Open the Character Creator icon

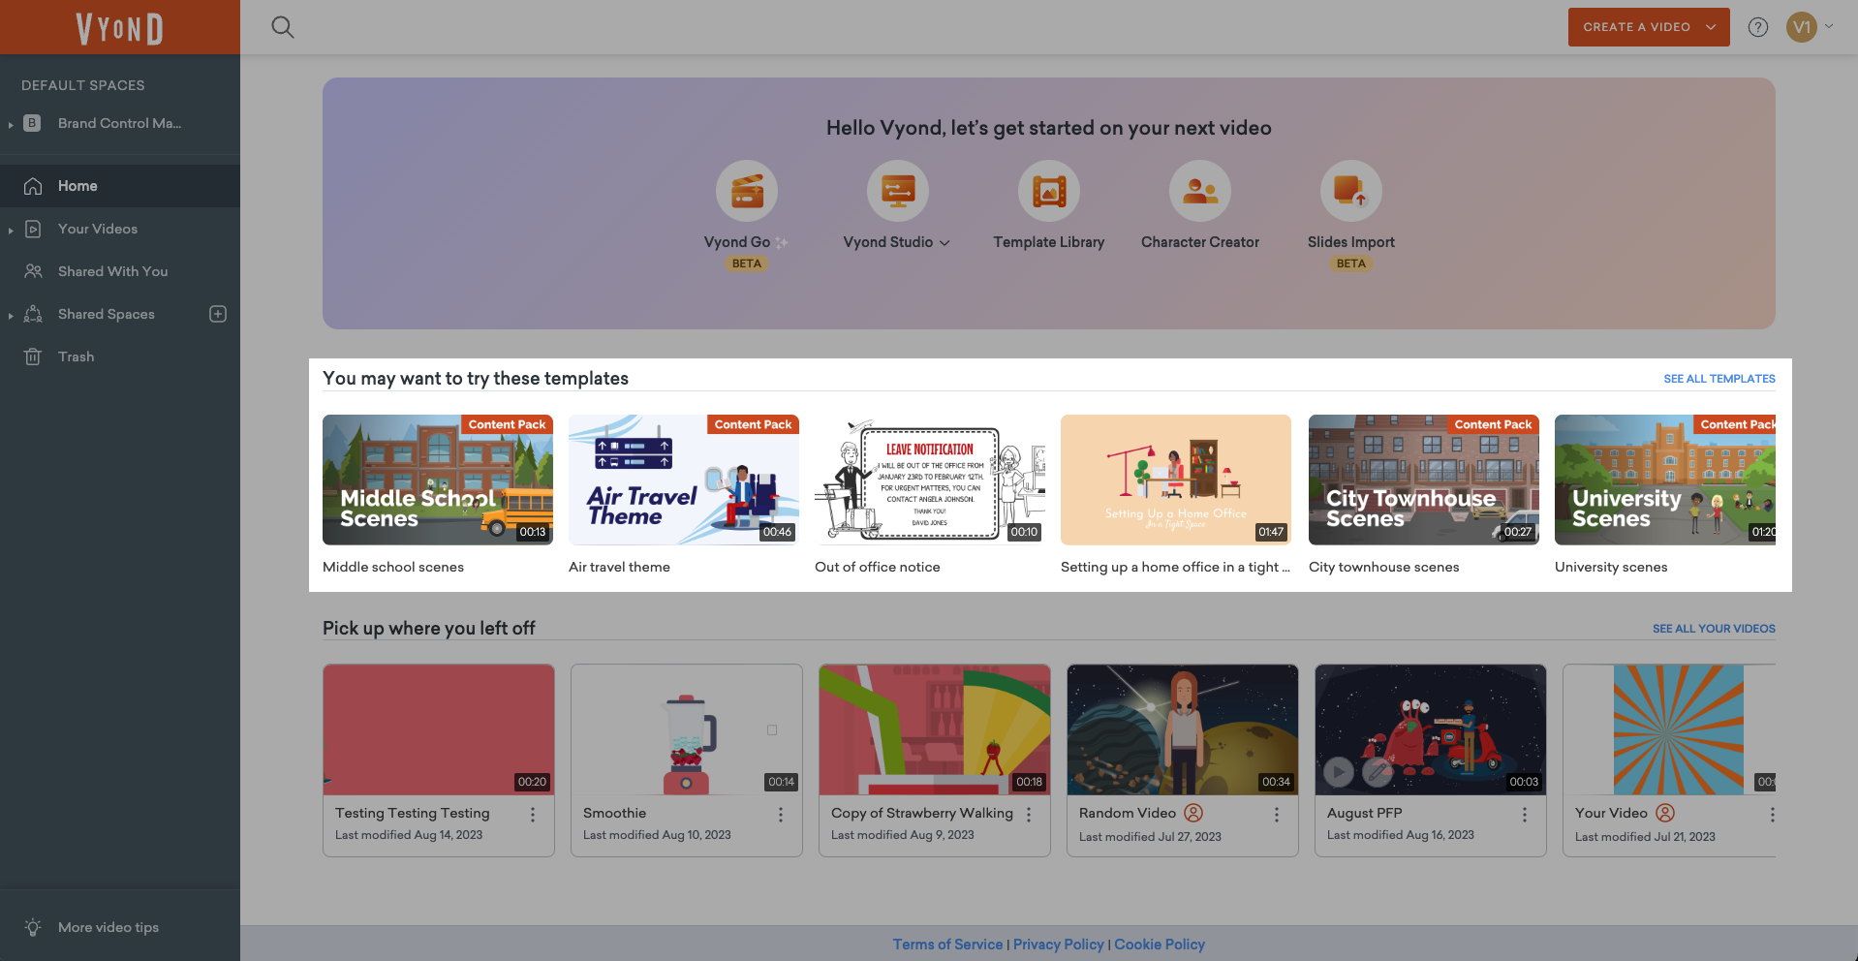point(1199,191)
